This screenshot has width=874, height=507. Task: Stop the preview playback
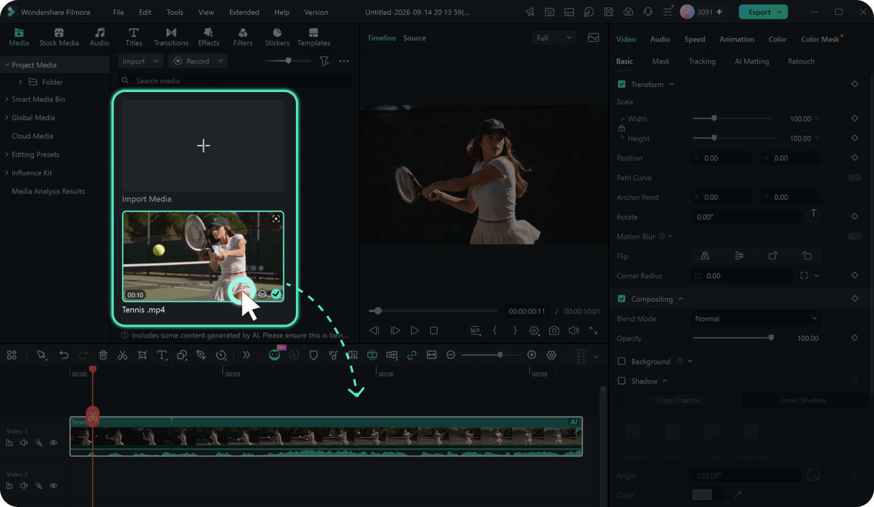click(434, 330)
